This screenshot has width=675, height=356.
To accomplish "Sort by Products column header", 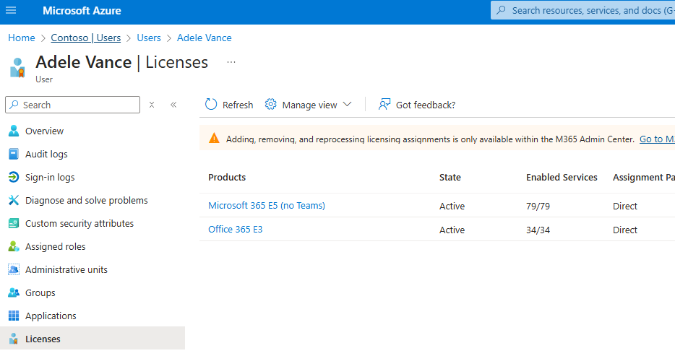I will click(x=227, y=177).
